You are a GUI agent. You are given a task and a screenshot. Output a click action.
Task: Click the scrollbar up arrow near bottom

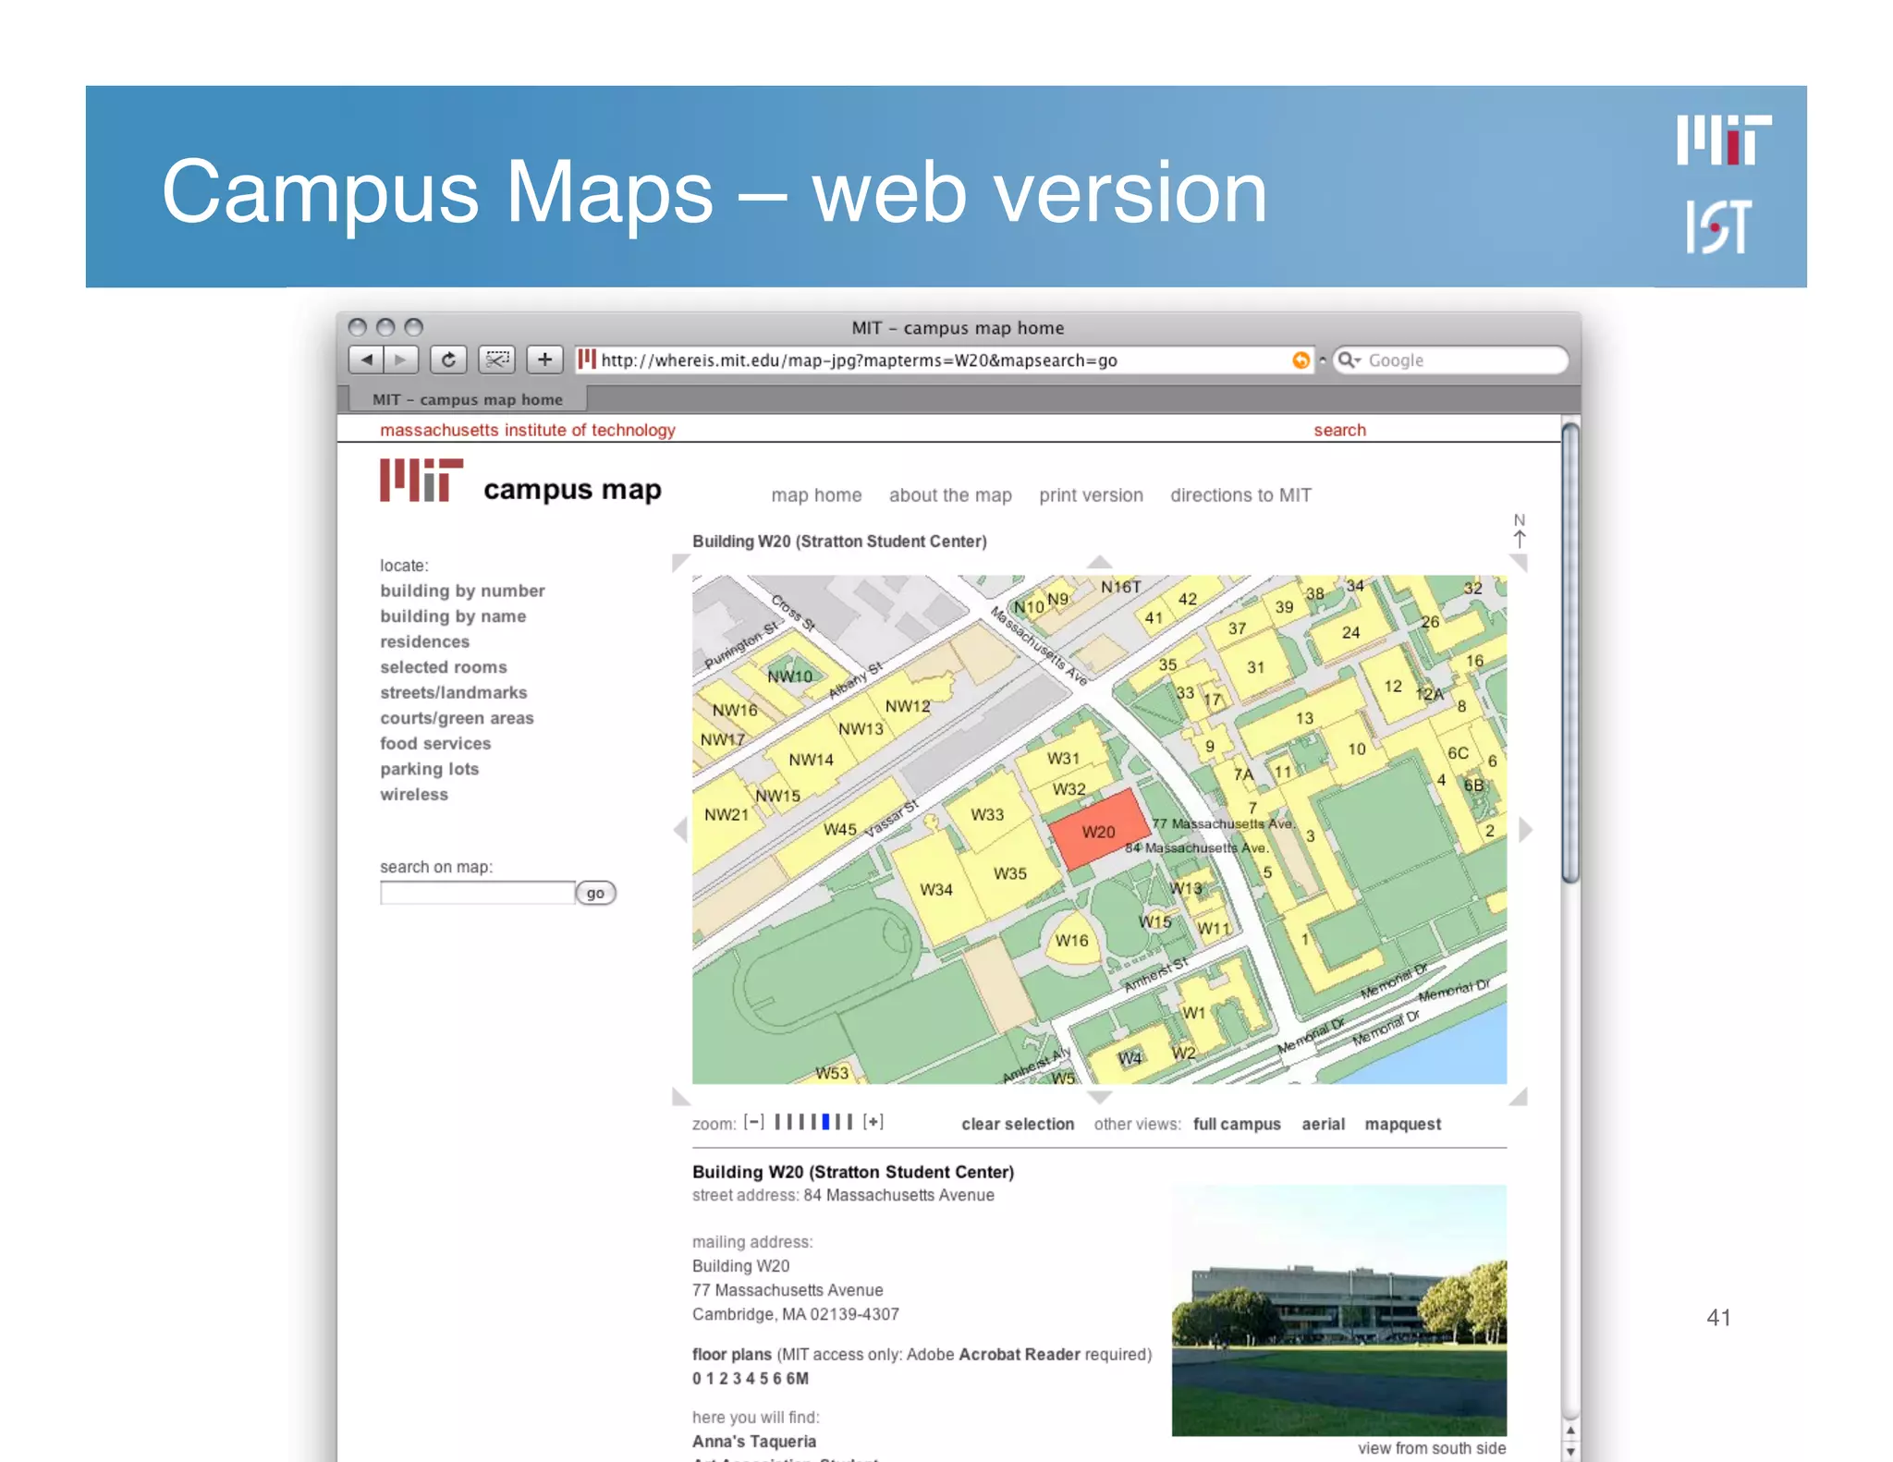[x=1570, y=1431]
